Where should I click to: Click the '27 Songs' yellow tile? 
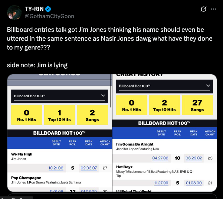point(197,105)
